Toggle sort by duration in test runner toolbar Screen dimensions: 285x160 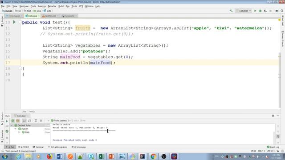point(29,120)
